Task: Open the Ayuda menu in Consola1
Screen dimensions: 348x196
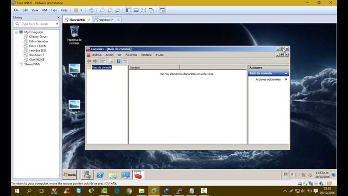Action: 159,55
